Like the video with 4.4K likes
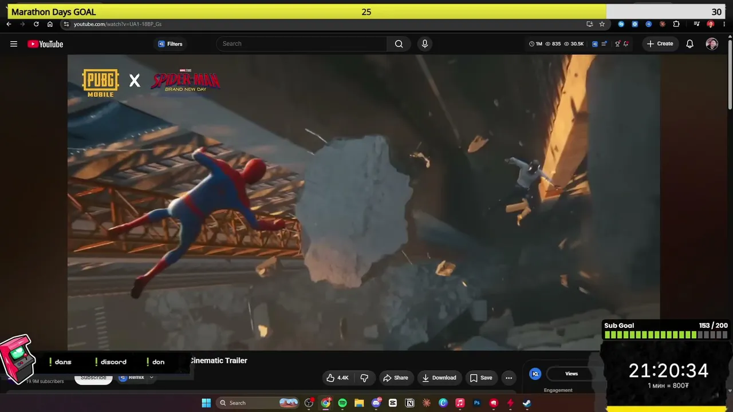Screen dimensions: 733x412 pyautogui.click(x=337, y=378)
